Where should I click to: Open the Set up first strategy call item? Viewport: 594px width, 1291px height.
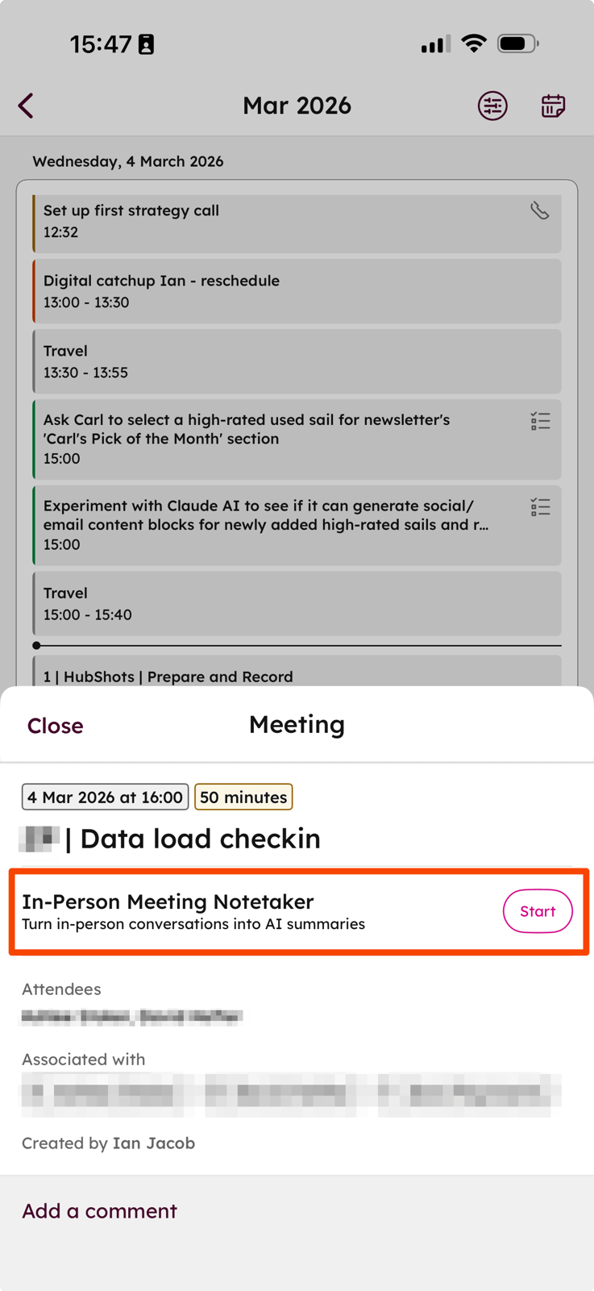click(x=274, y=221)
